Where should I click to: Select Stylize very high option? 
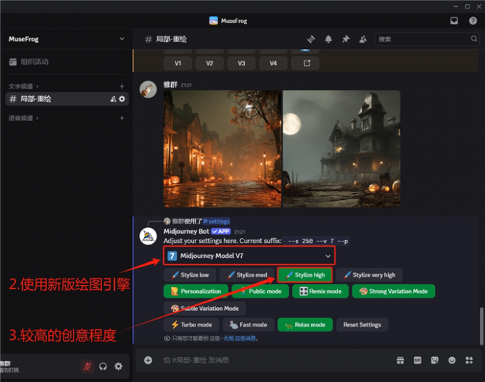[x=369, y=275]
